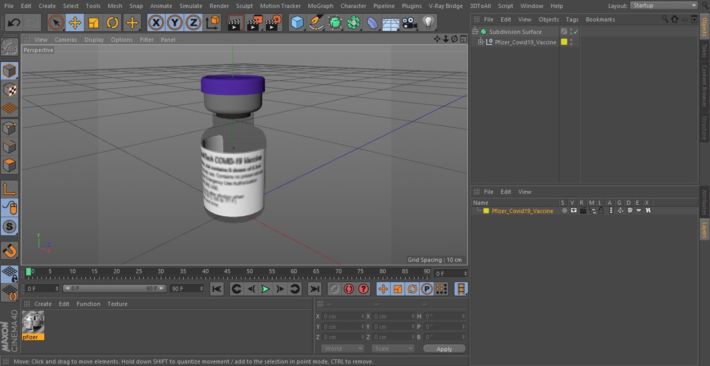This screenshot has width=710, height=366.
Task: Toggle visibility eye of Pfizer_Covid19_Vaccine layer
Action: point(574,211)
